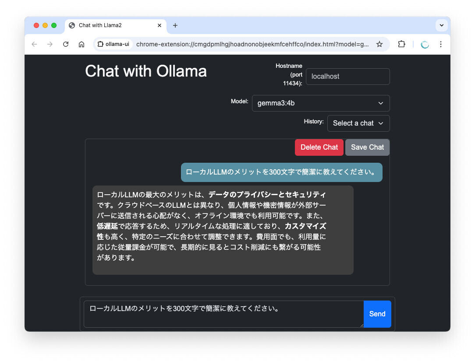The width and height of the screenshot is (475, 364).
Task: Open the Model dropdown showing gemma3:4b
Action: (321, 103)
